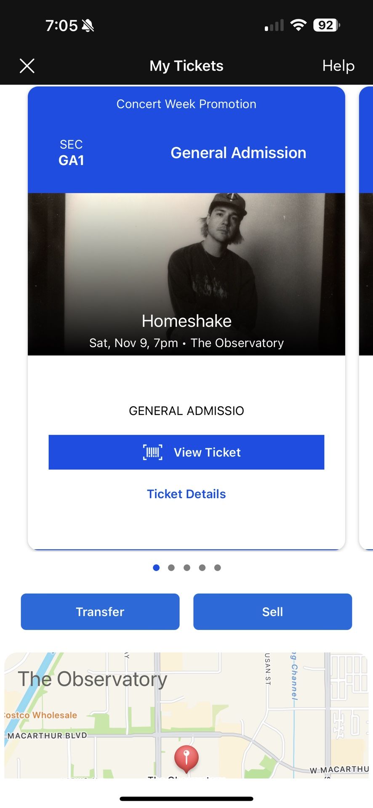Tap the Wi-Fi status icon

click(x=298, y=25)
